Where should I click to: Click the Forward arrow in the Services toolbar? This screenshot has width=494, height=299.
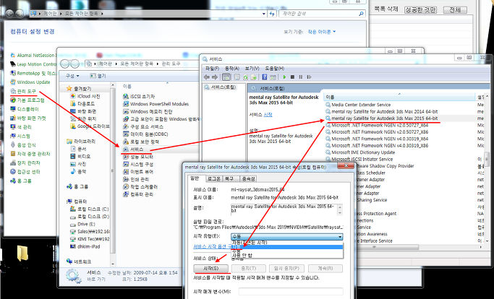pos(215,77)
